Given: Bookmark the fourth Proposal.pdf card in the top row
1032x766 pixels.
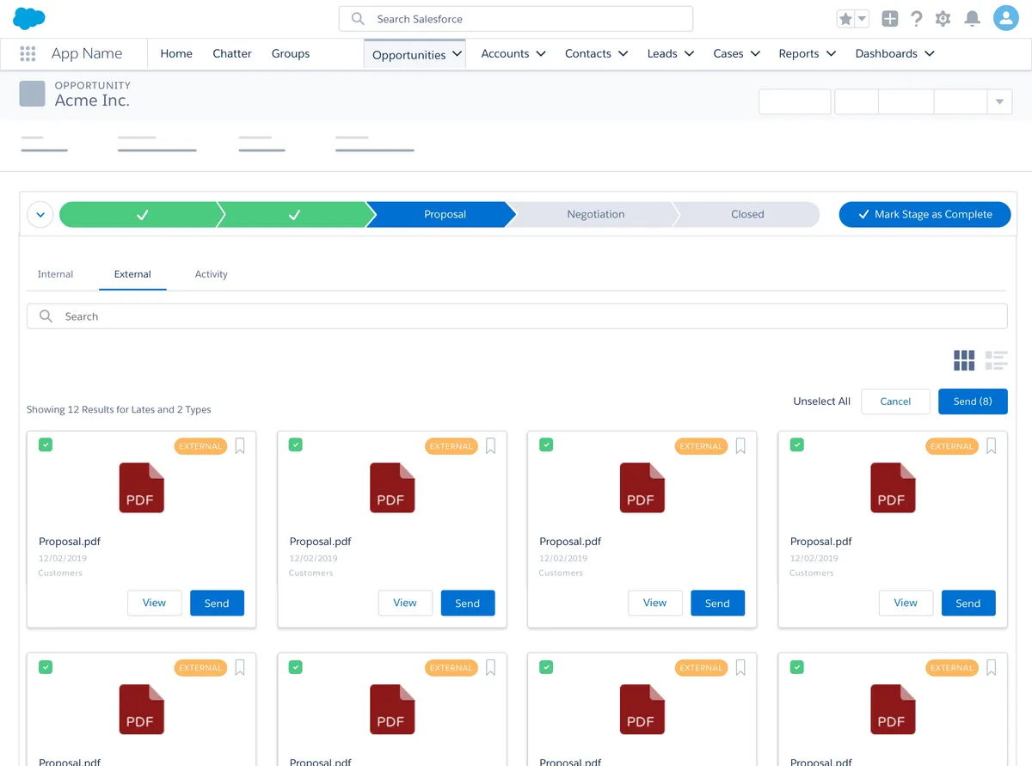Looking at the screenshot, I should tap(991, 445).
